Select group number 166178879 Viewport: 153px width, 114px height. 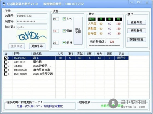point(20,74)
